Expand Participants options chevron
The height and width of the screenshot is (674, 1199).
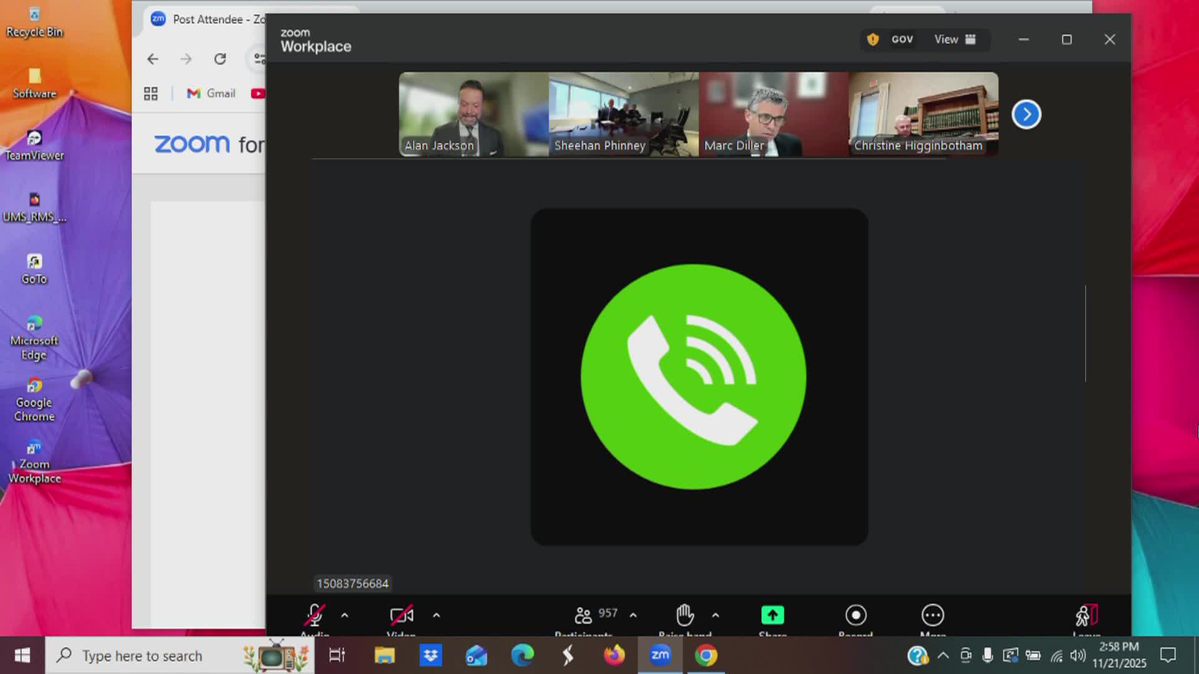coord(633,615)
